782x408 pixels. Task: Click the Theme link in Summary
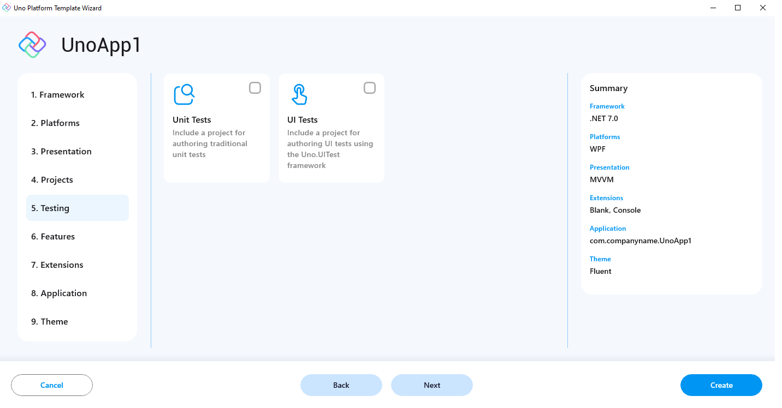(x=600, y=259)
